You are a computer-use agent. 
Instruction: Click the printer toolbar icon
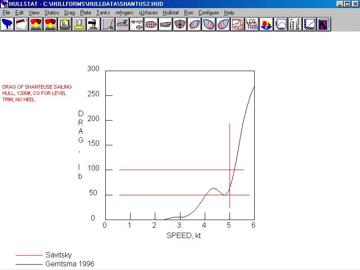[79, 24]
